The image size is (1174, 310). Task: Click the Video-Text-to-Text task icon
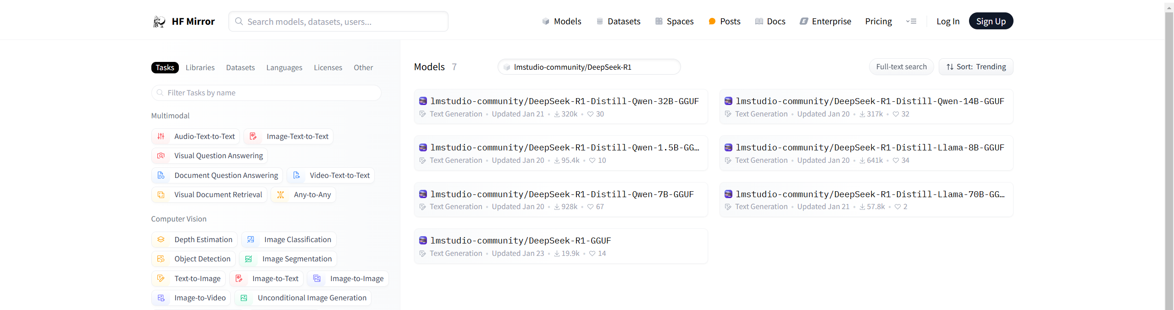click(x=297, y=176)
